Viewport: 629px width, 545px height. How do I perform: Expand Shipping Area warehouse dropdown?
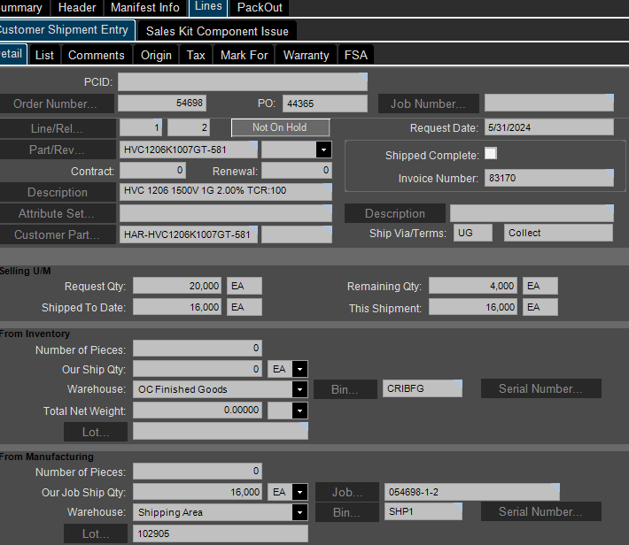[x=299, y=512]
